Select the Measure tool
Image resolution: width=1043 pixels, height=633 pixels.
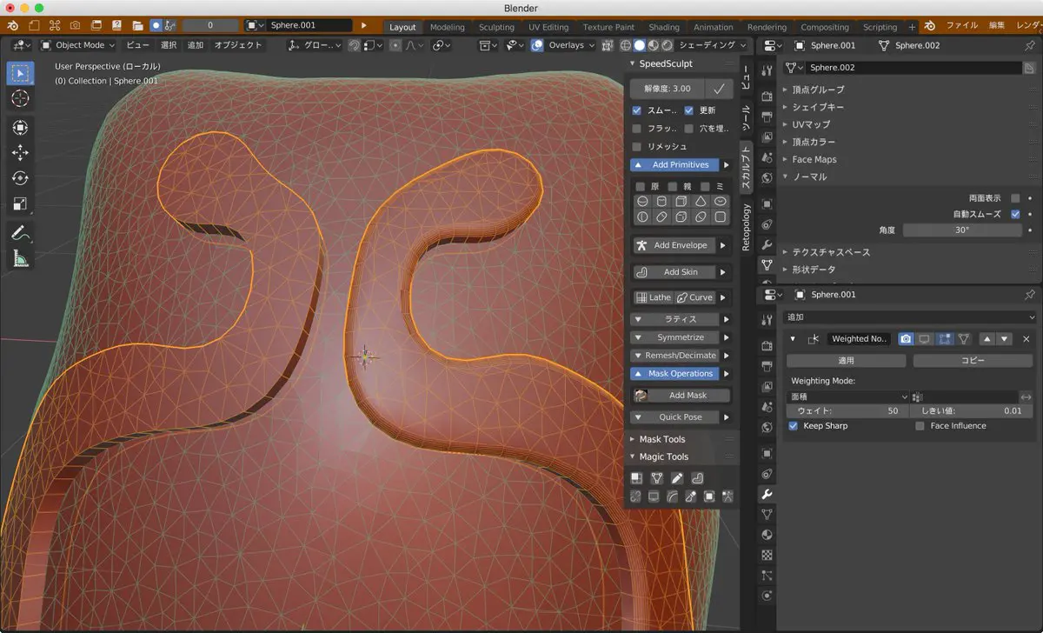pyautogui.click(x=19, y=258)
